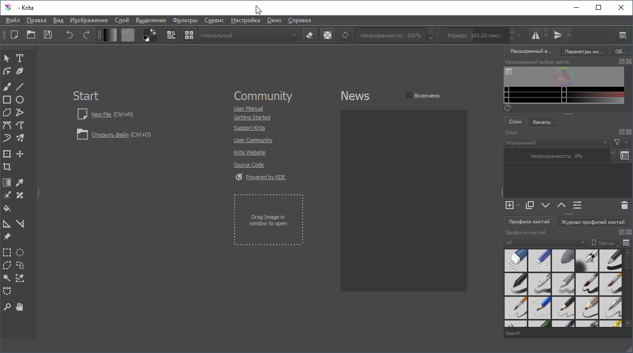This screenshot has width=633, height=353.
Task: Click the 'New File' link
Action: (101, 114)
